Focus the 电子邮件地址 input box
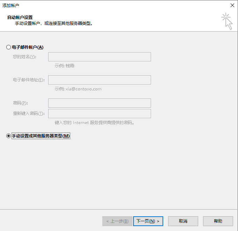 pos(99,80)
